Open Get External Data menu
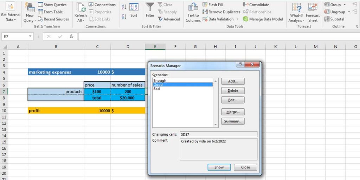 (x=10, y=12)
